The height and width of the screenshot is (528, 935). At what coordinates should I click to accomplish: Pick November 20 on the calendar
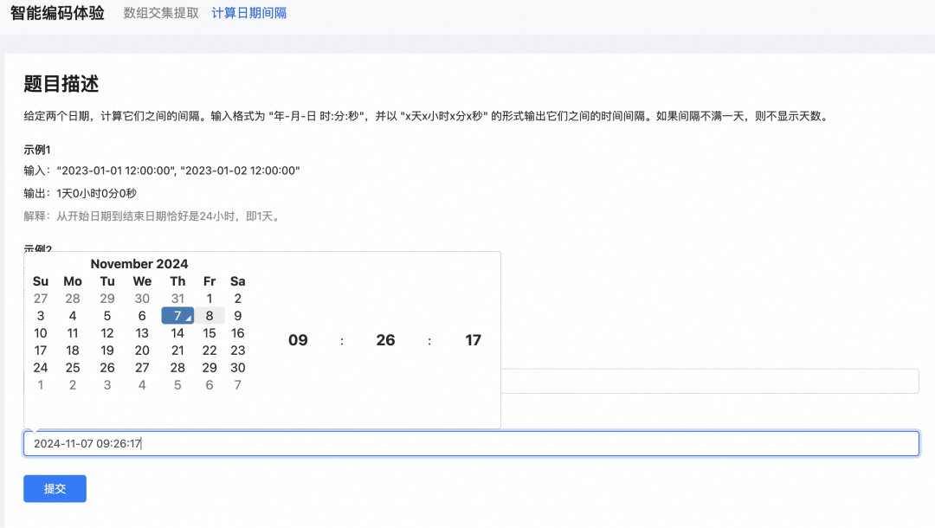[x=142, y=351]
